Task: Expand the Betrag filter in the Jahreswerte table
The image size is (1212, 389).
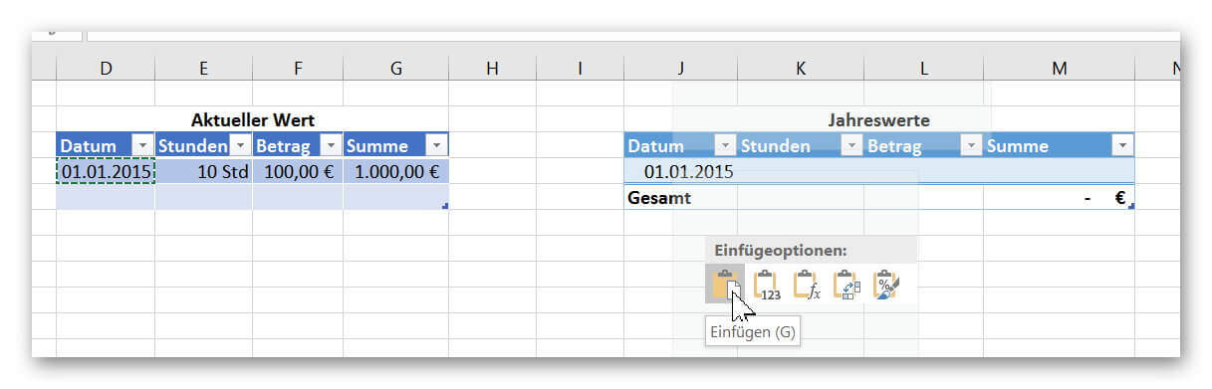Action: coord(970,145)
